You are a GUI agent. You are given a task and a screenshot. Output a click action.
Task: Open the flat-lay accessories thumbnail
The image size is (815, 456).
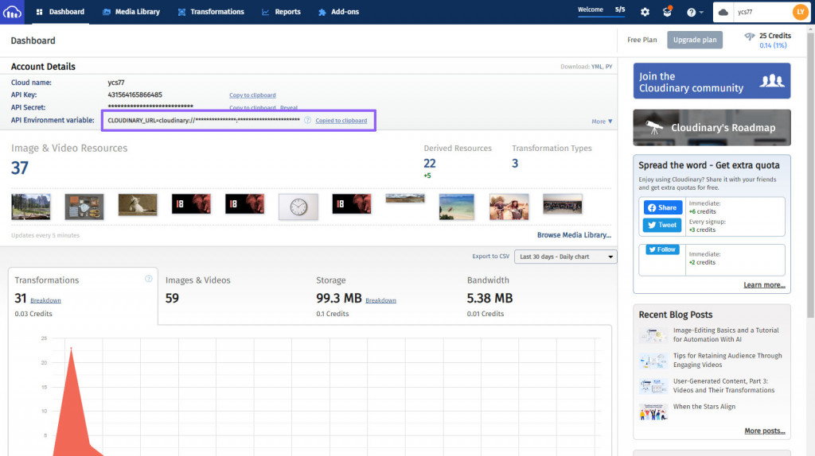(x=84, y=207)
